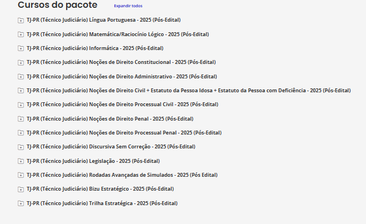Expand folder icon next to Noções de Direito Penal
This screenshot has width=366, height=224.
click(21, 119)
